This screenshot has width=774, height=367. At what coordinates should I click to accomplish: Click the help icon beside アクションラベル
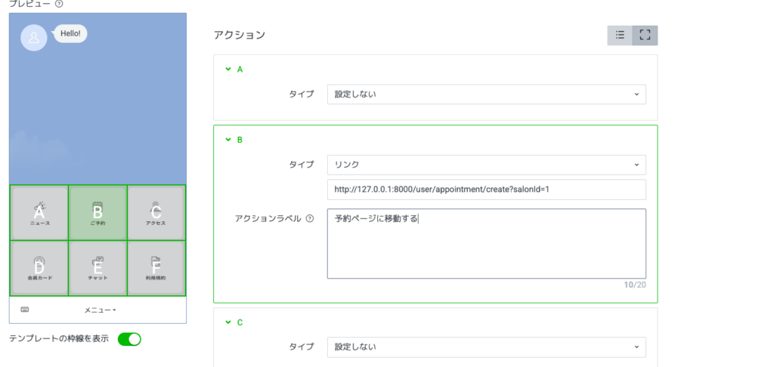[309, 219]
